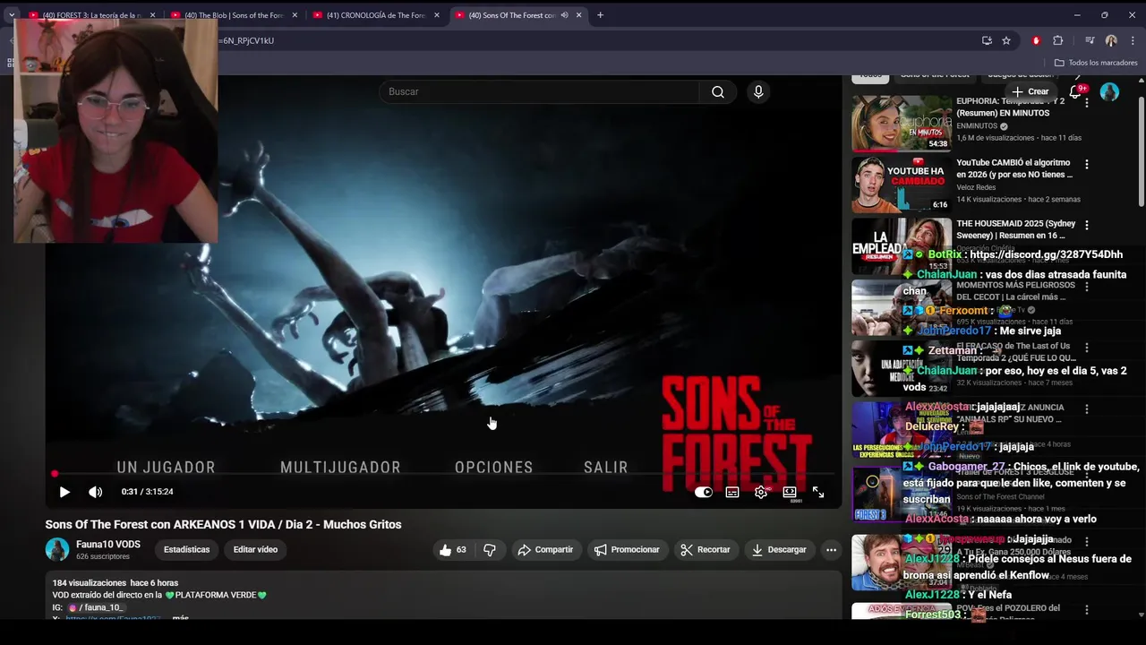Enter fullscreen on the video player
The width and height of the screenshot is (1146, 645).
point(818,492)
